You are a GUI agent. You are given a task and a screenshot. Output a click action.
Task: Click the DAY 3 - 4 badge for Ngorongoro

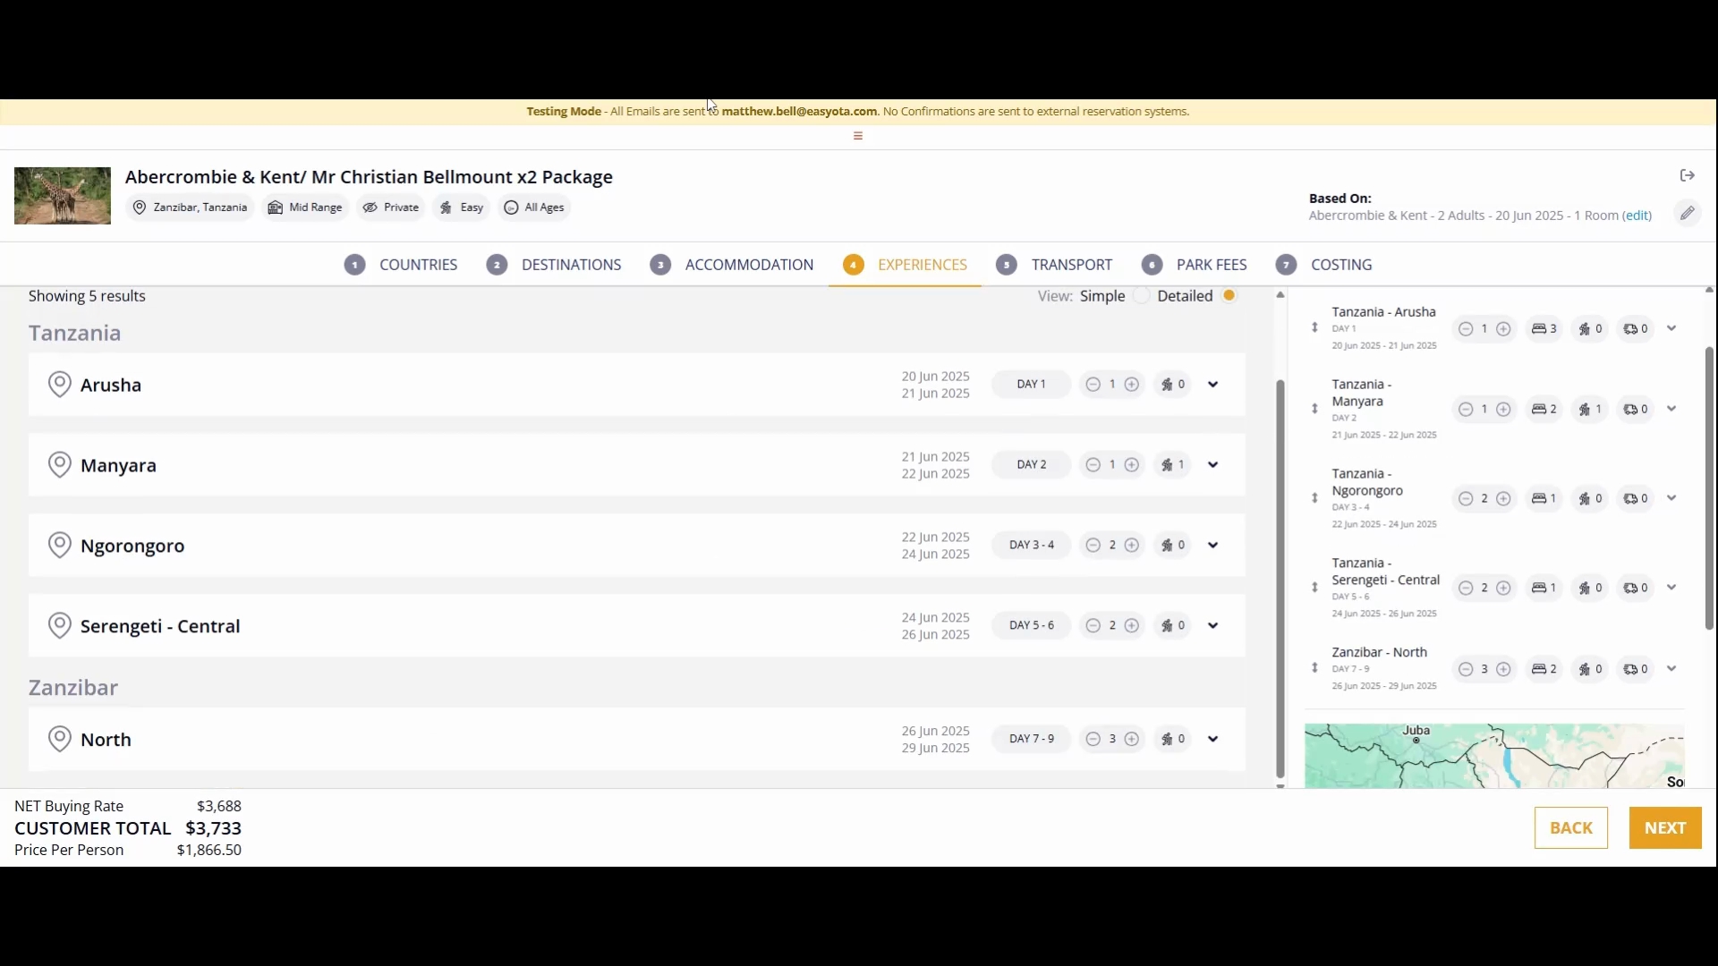(1032, 546)
